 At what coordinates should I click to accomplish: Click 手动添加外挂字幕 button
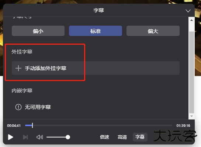(x=96, y=68)
